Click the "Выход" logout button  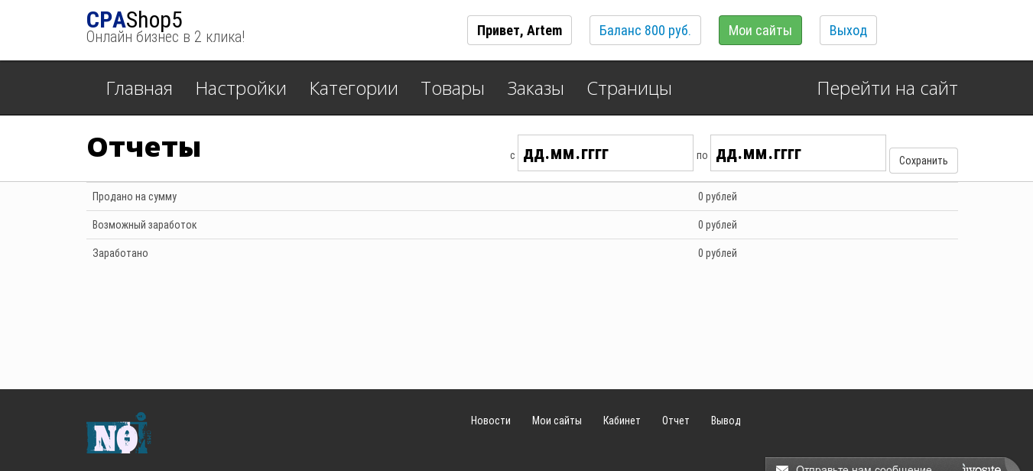coord(848,31)
